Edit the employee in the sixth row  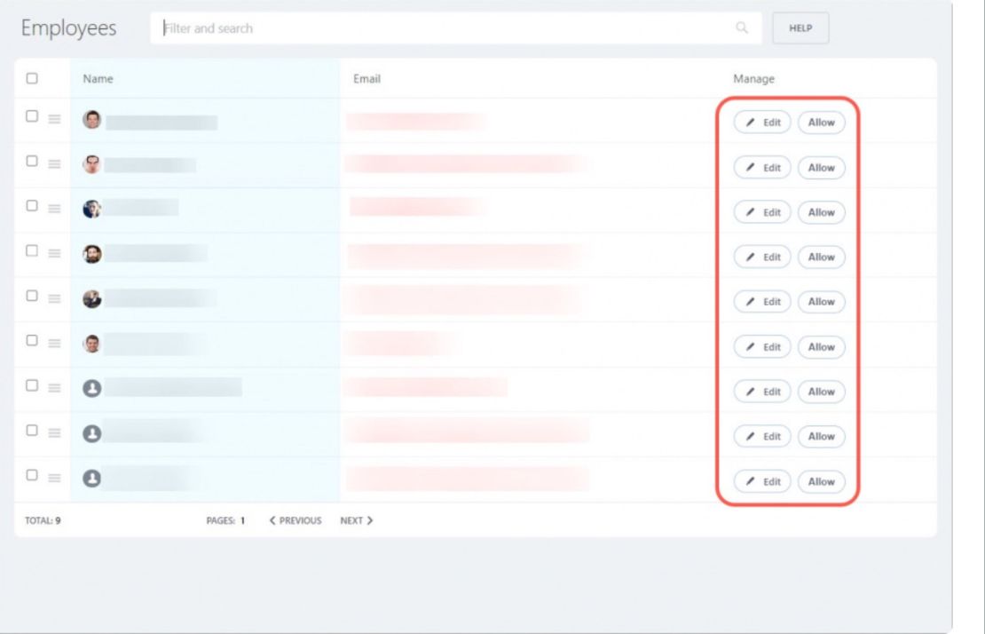click(762, 347)
